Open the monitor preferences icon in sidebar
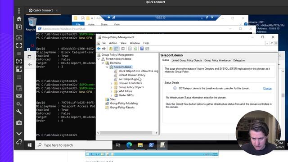Screen dimensions: 288x162 19,88
